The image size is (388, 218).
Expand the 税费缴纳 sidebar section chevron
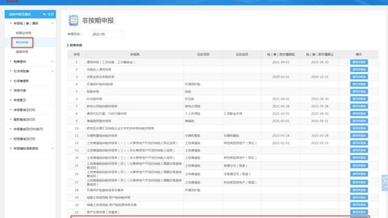coord(53,62)
